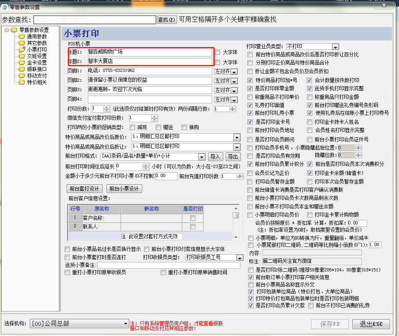Open the 银联接口 folder icon
Screen dimensions: 399x336
[x=22, y=69]
